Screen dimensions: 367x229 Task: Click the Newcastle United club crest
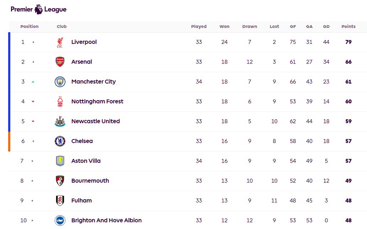coord(60,121)
